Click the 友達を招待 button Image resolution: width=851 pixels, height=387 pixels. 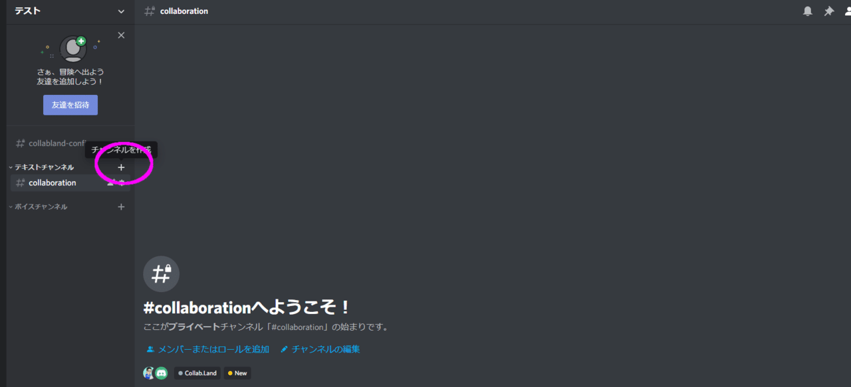(x=70, y=105)
